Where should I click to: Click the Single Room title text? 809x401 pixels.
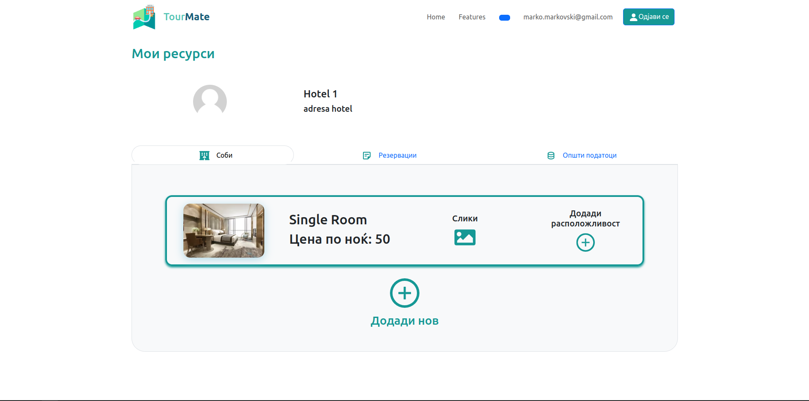coord(328,220)
